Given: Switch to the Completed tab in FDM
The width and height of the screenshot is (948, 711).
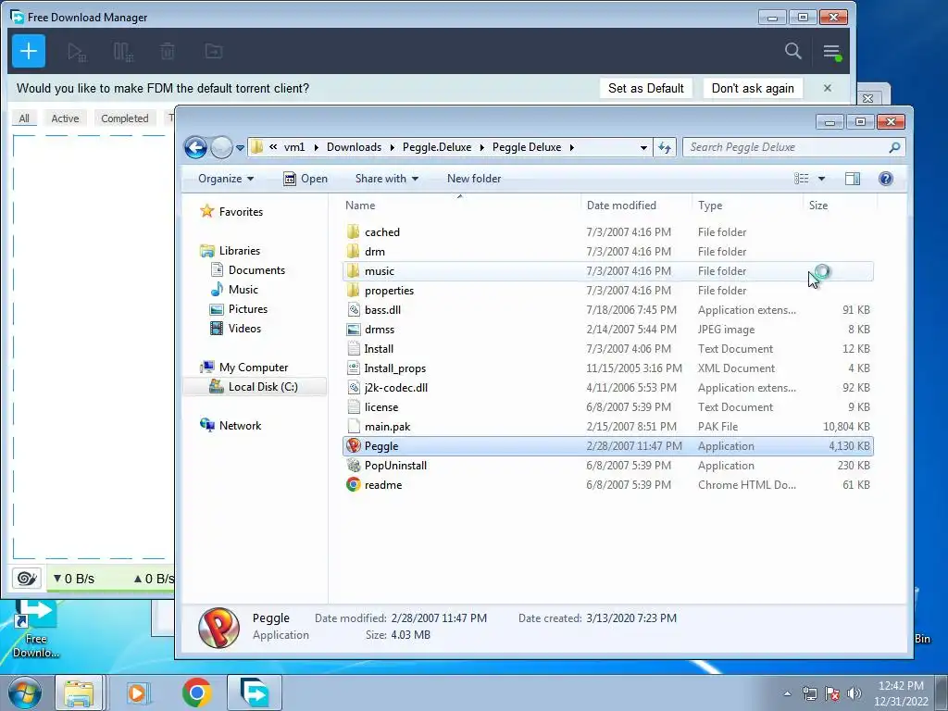Looking at the screenshot, I should pyautogui.click(x=125, y=118).
